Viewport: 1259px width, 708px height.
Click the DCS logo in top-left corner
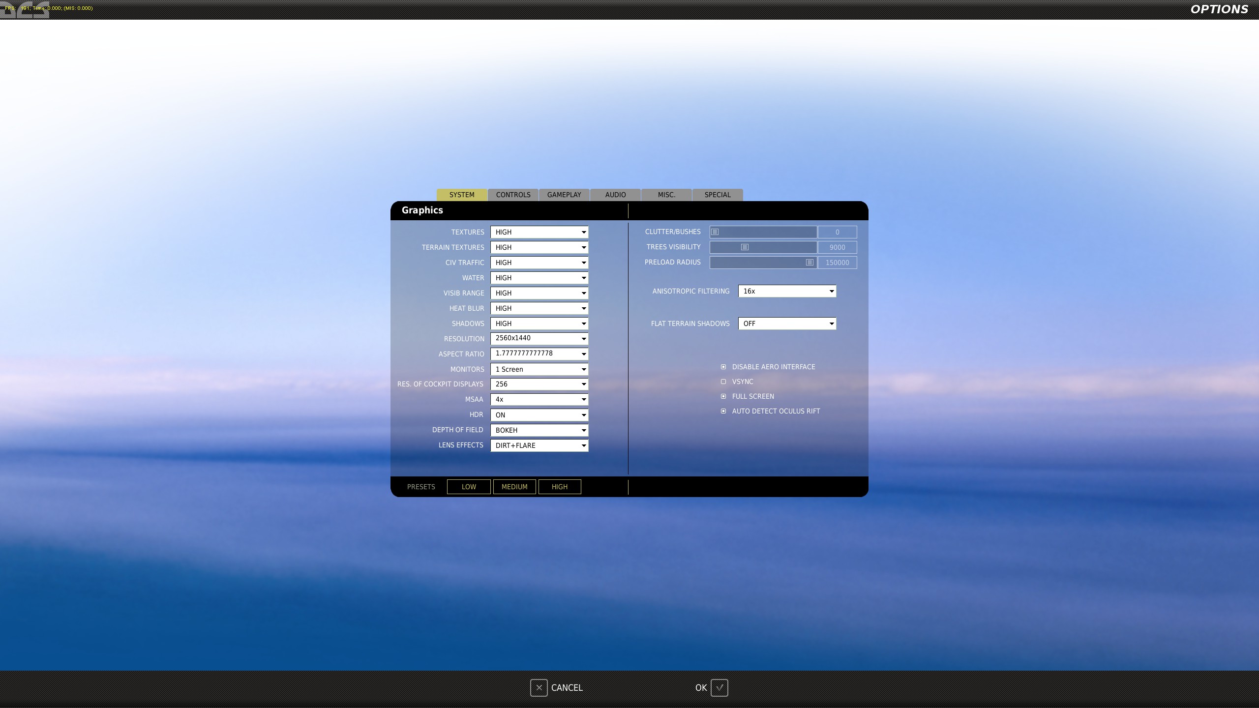pos(25,10)
